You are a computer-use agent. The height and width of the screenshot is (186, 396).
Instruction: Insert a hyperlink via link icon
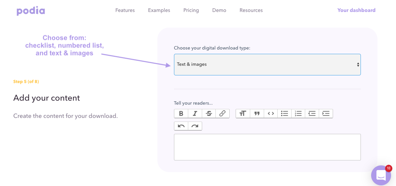222,114
